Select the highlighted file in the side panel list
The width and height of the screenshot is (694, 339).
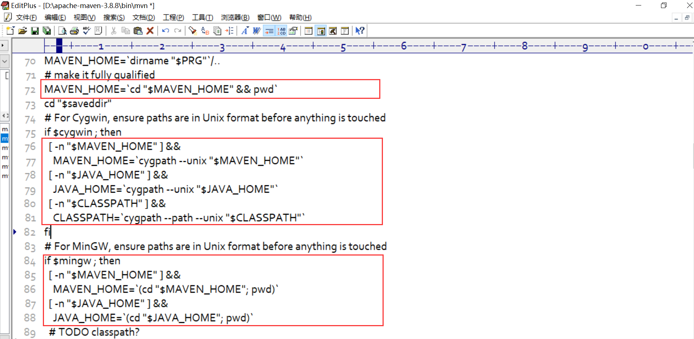5,139
